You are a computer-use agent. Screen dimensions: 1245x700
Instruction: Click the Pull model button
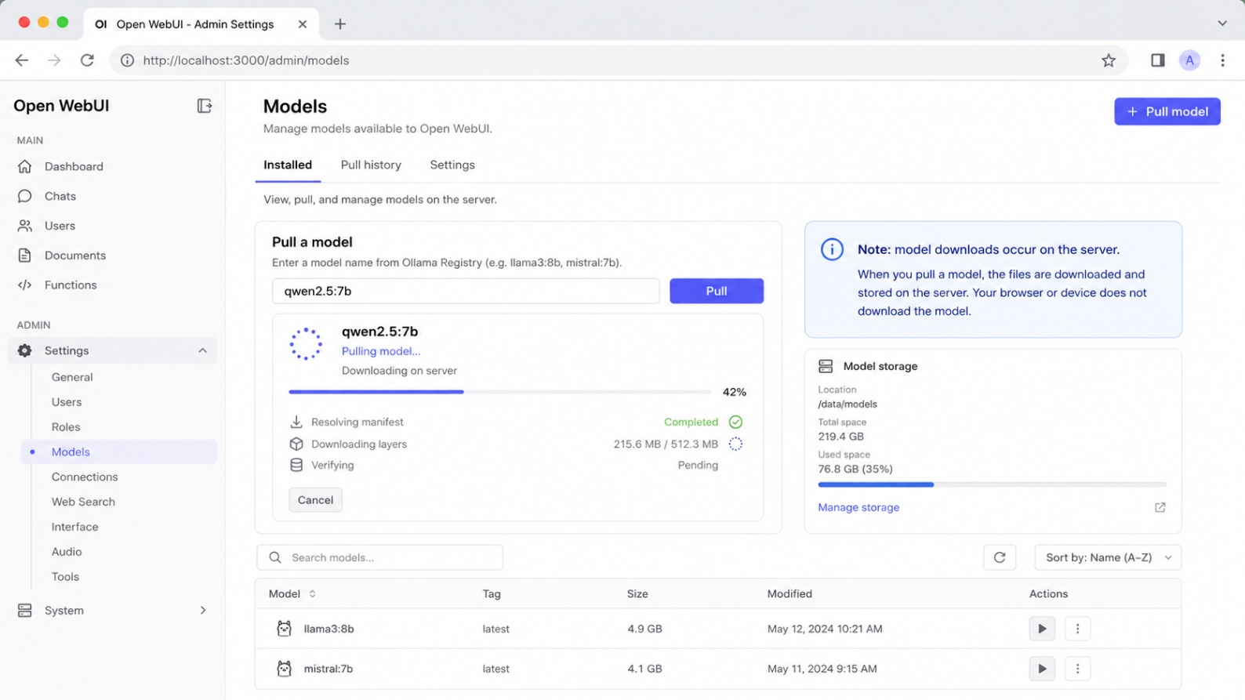coord(1167,111)
